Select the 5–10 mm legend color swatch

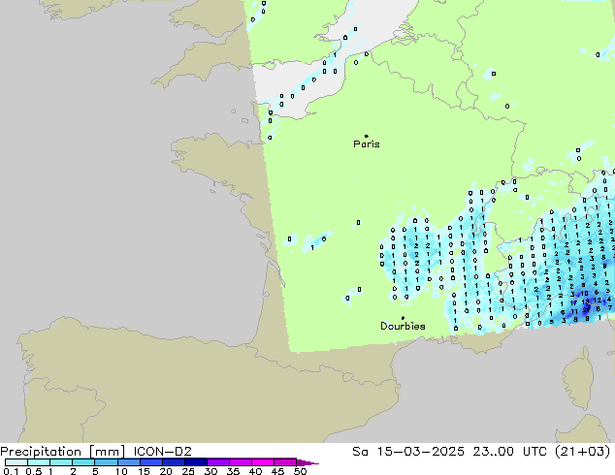point(106,462)
